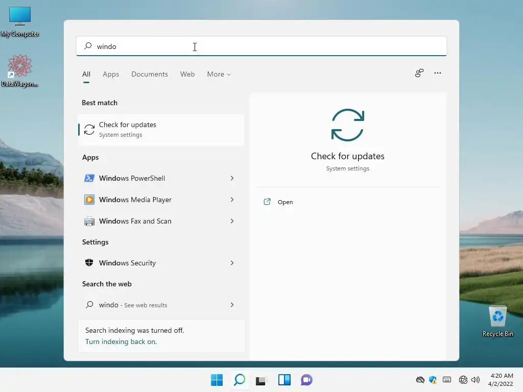The image size is (523, 392).
Task: Click the Search icon on the taskbar
Action: coord(240,380)
